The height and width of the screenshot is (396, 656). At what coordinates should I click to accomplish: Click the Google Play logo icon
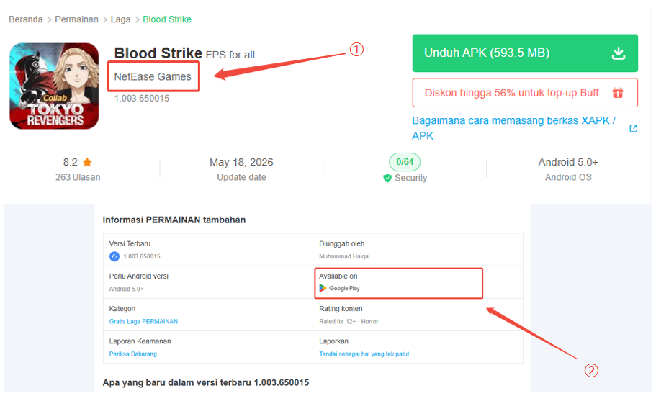[323, 288]
